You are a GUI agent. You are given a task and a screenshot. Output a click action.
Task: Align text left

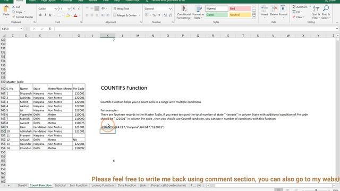(x=87, y=15)
